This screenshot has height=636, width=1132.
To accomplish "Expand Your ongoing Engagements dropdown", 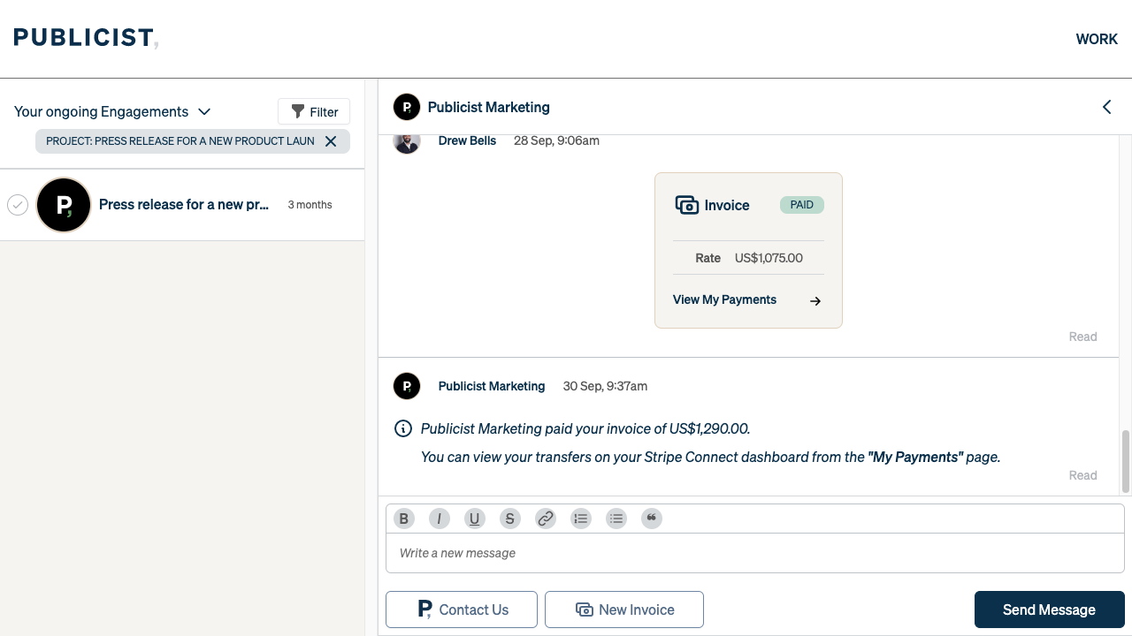I will [113, 111].
